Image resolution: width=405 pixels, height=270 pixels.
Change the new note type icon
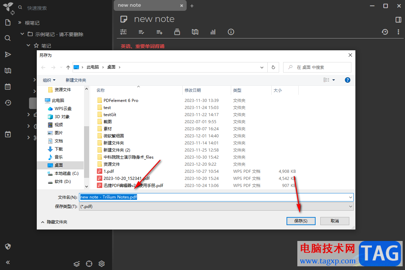pos(124,19)
